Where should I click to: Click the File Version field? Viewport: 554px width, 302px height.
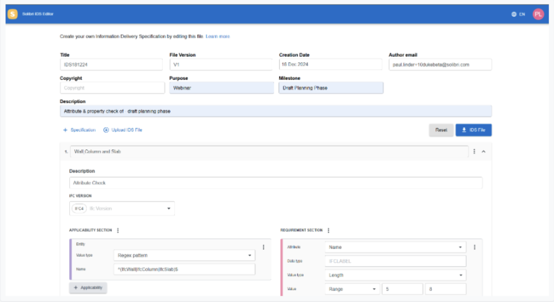[221, 65]
